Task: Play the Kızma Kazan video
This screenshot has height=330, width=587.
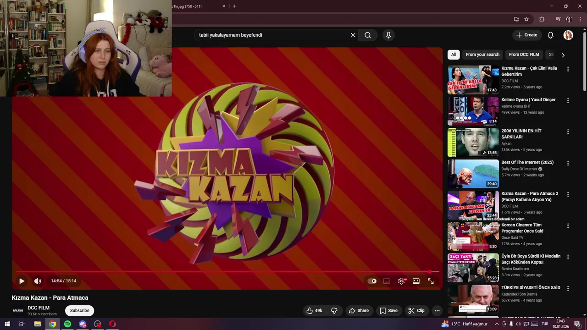Action: tap(22, 281)
